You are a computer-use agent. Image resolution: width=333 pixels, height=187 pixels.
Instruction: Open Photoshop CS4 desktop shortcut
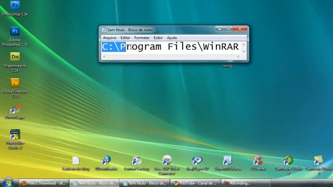pyautogui.click(x=15, y=8)
